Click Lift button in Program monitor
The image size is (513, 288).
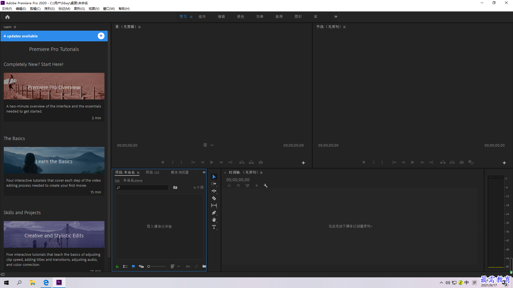[443, 162]
